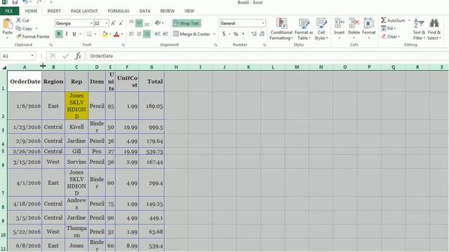Center text horizontally
The image size is (449, 252).
tap(139, 34)
